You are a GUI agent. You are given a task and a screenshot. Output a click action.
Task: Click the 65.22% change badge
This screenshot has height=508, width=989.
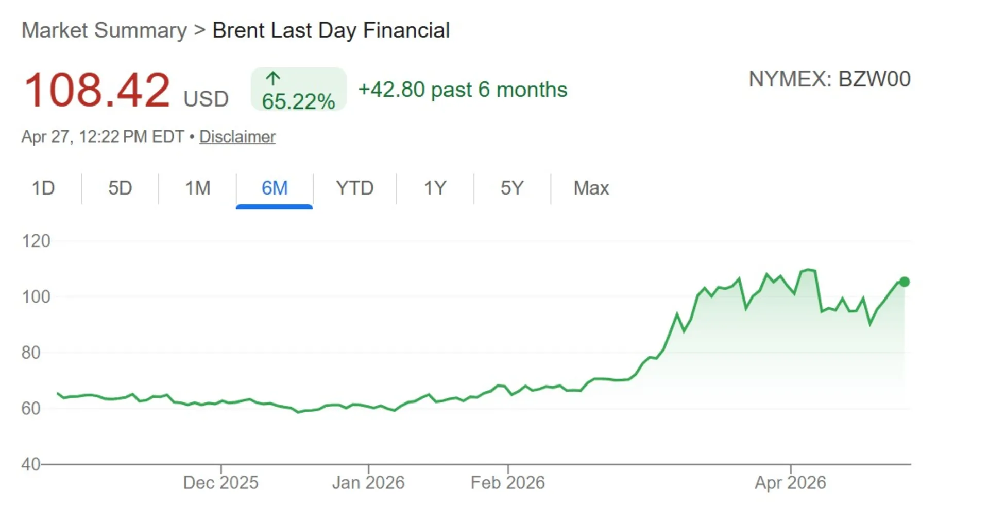[x=298, y=90]
